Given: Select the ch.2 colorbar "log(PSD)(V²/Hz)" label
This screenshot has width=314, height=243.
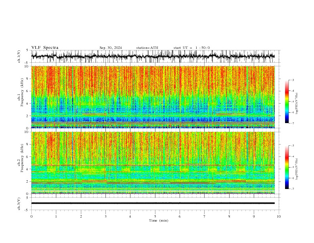Looking at the screenshot, I should point(297,169).
